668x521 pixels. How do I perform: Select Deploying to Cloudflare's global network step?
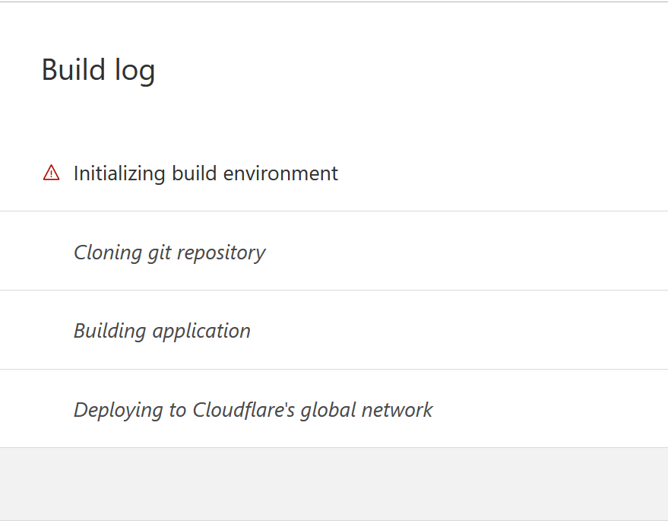[x=253, y=410]
